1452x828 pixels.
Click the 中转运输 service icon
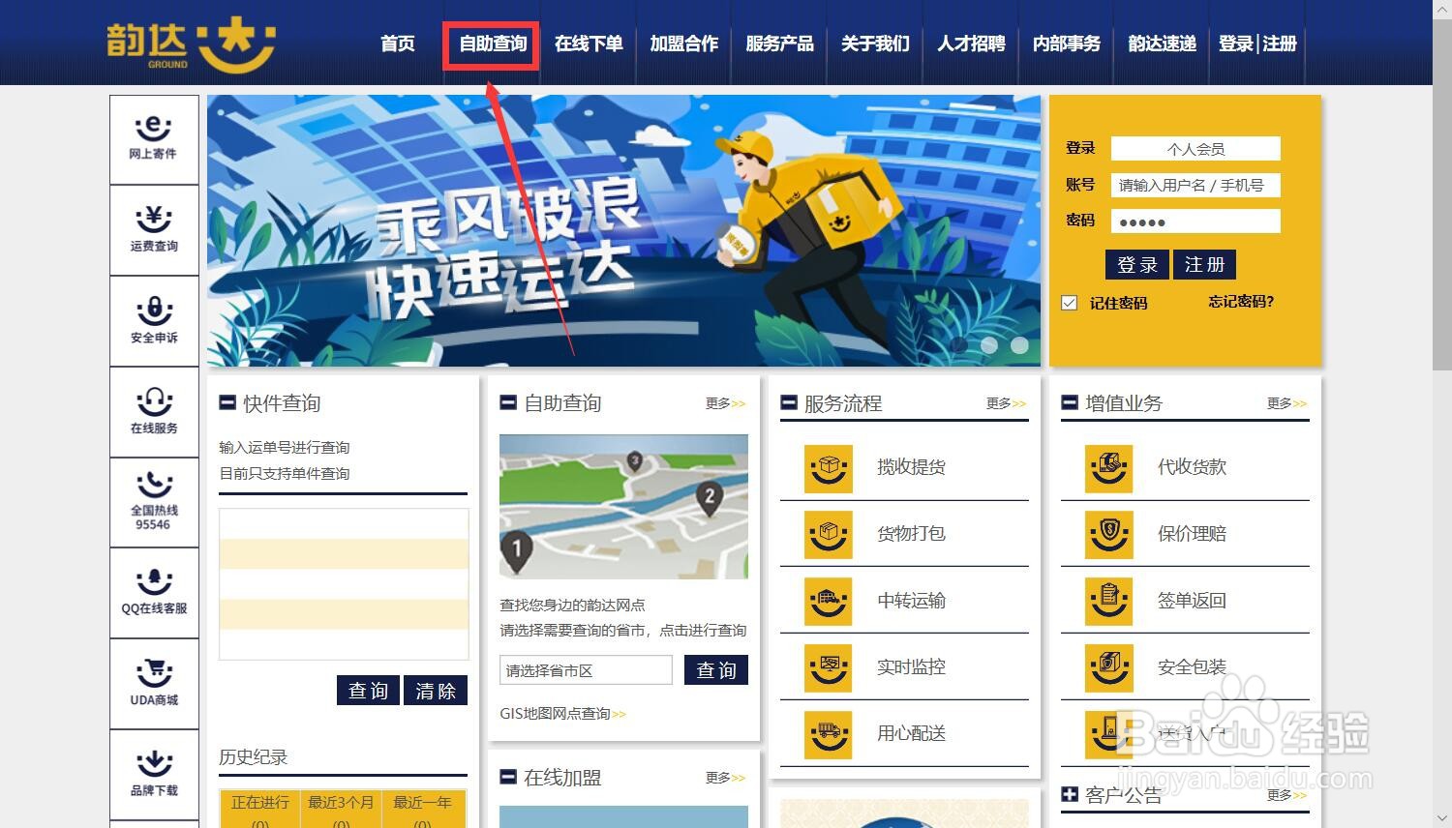coord(829,602)
